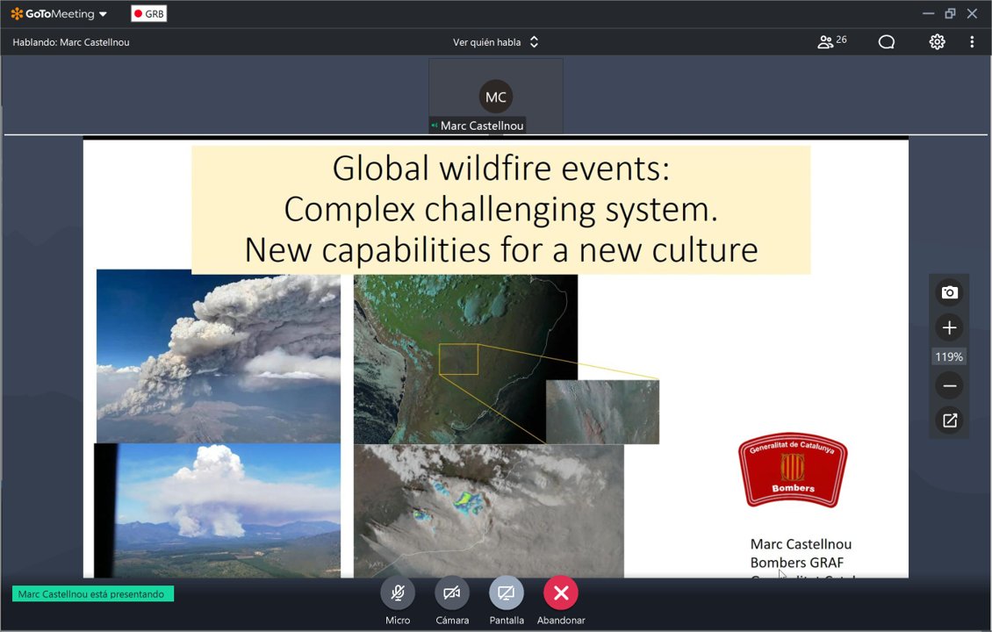Click the slide title 'Global wildfire events'
This screenshot has width=992, height=632.
500,169
